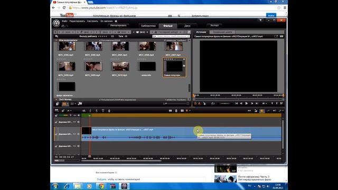Switch to the Диск tab
The image size is (338, 190).
[x=187, y=26]
